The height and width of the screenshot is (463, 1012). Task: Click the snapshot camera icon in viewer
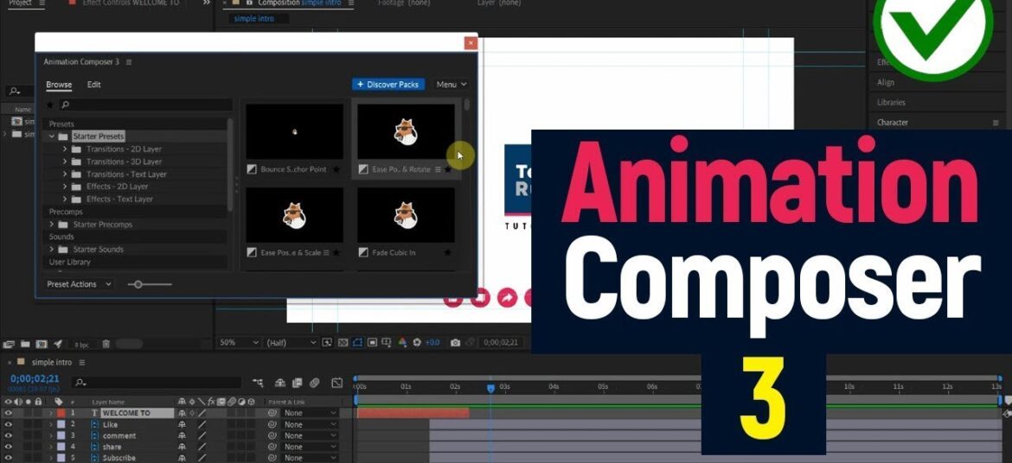coord(456,342)
